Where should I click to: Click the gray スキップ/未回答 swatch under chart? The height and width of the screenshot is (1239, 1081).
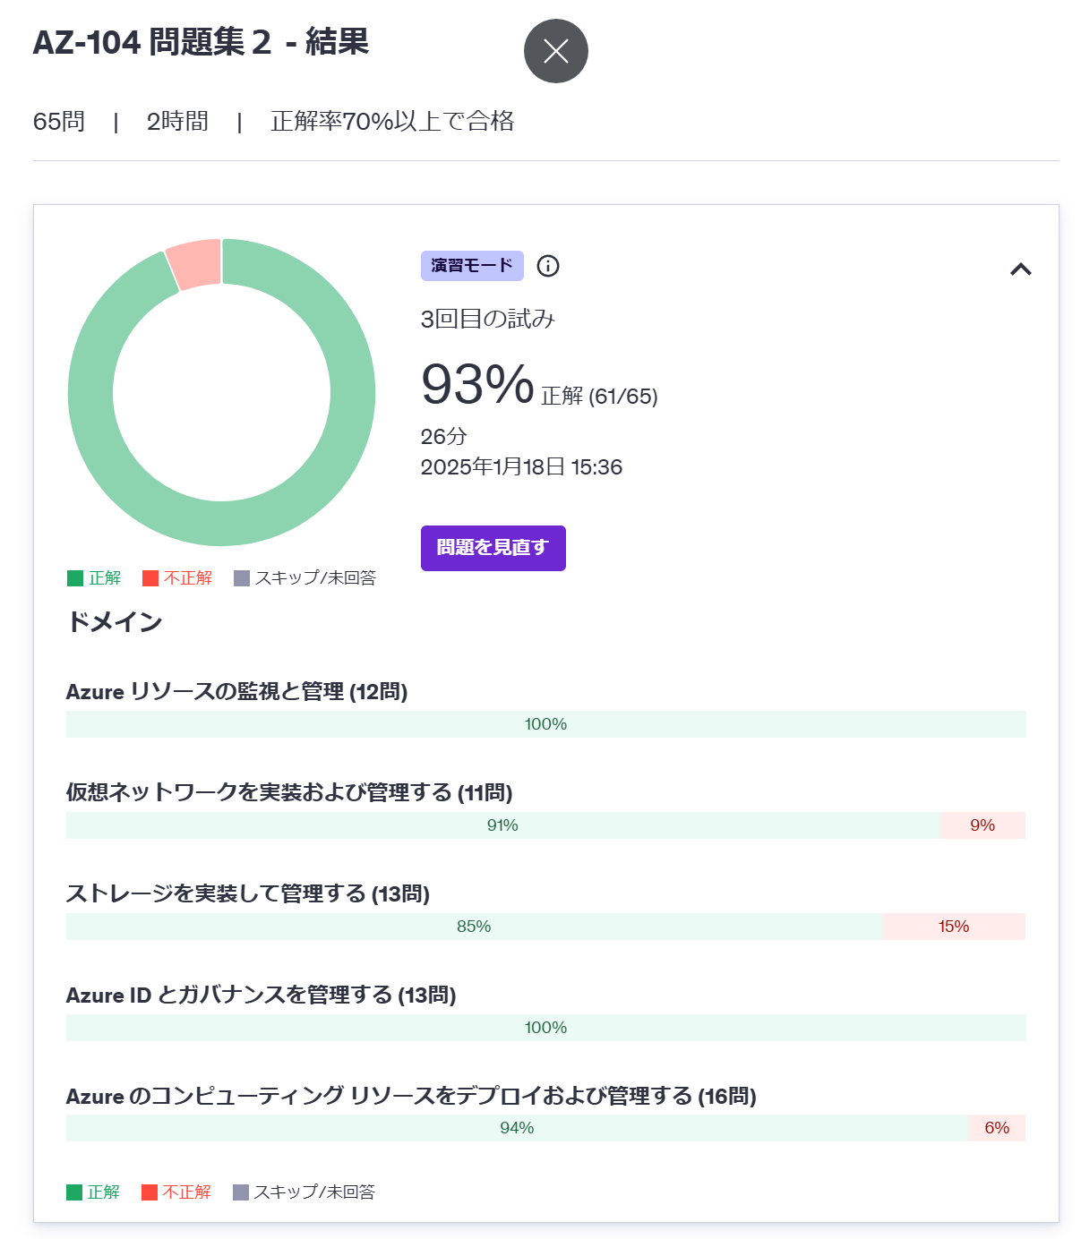(x=242, y=578)
